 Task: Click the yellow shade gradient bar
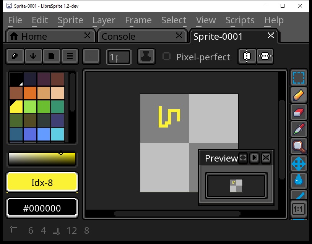42,159
